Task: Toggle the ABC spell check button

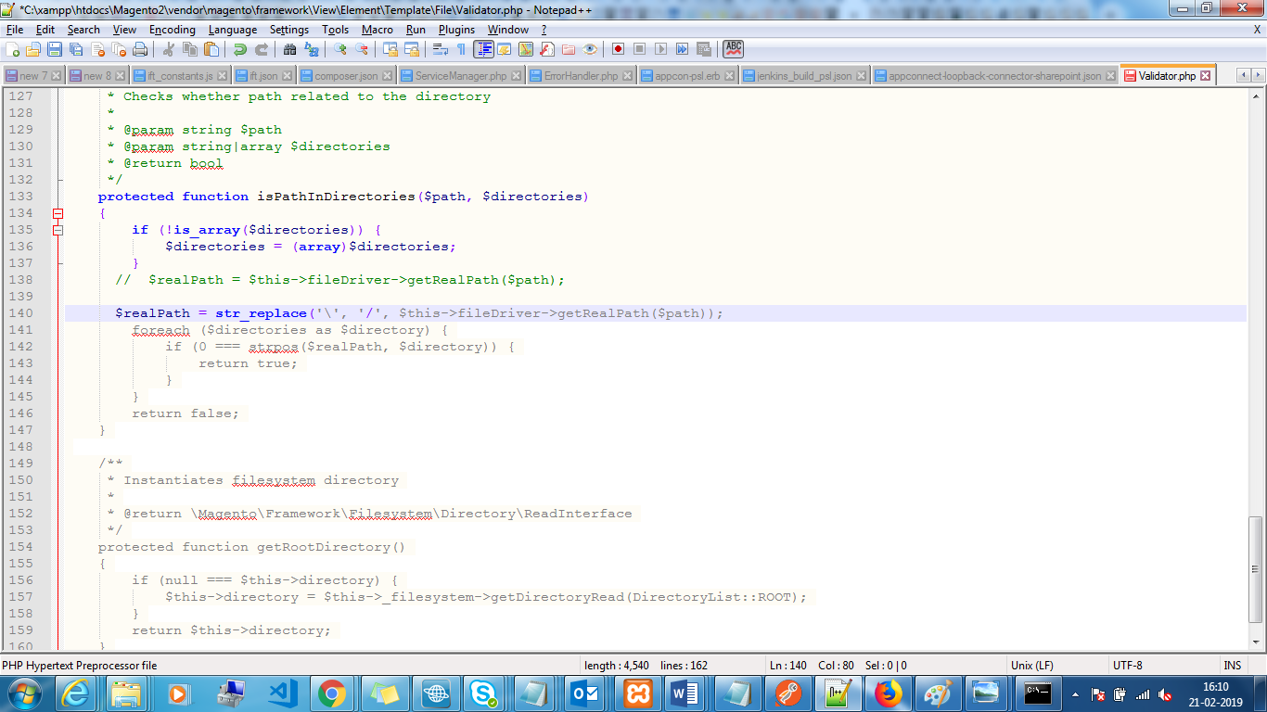Action: pos(734,49)
